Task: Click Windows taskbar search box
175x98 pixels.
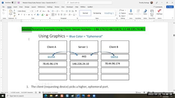Action: tap(24, 96)
